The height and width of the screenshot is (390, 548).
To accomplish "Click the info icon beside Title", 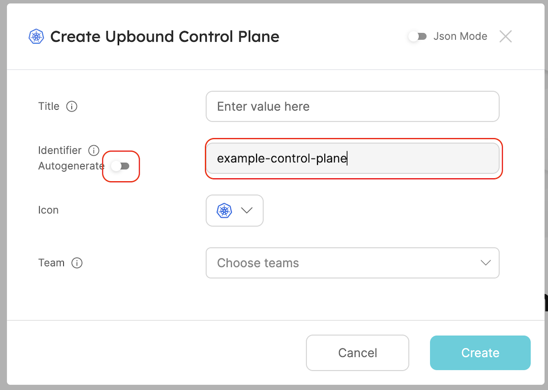I will [72, 106].
